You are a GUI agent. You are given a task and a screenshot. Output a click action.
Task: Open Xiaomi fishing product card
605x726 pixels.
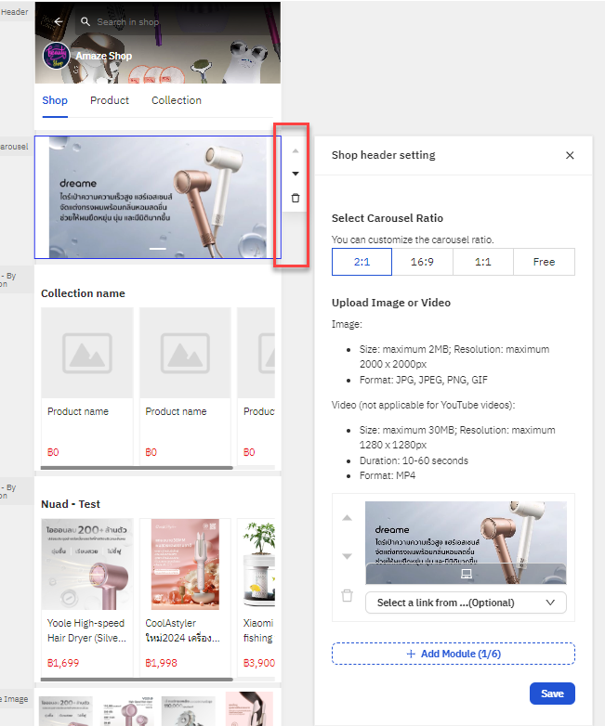click(256, 597)
